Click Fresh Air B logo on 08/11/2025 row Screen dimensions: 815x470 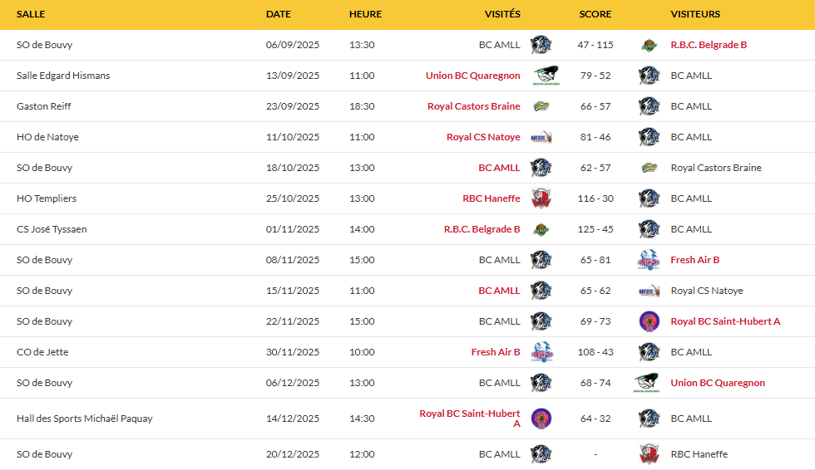pos(650,260)
